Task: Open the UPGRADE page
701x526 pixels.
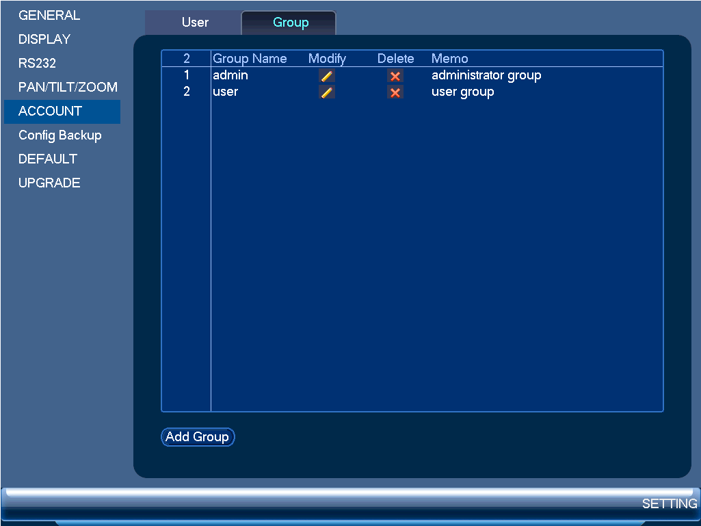Action: coord(49,183)
